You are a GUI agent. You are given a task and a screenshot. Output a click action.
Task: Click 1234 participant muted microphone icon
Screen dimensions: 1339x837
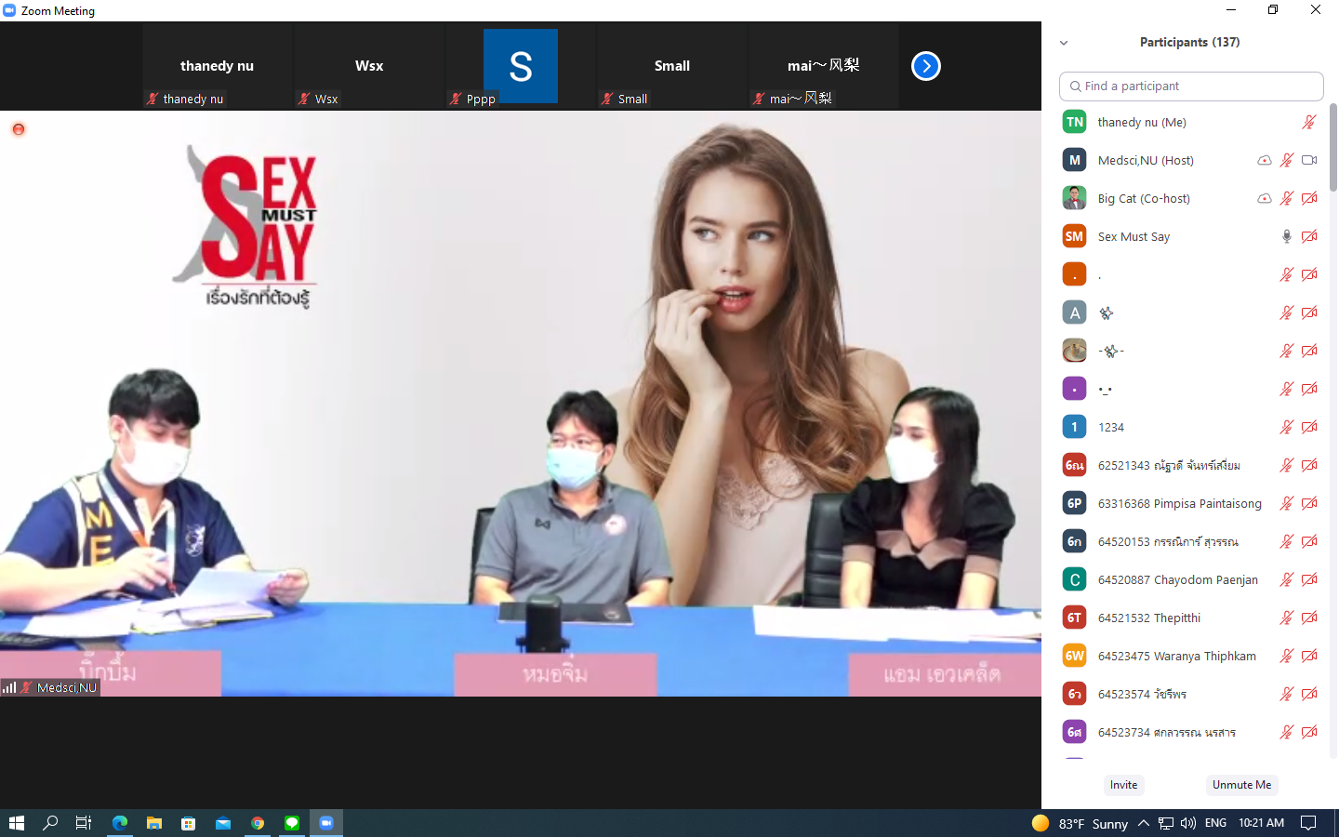[x=1286, y=427]
